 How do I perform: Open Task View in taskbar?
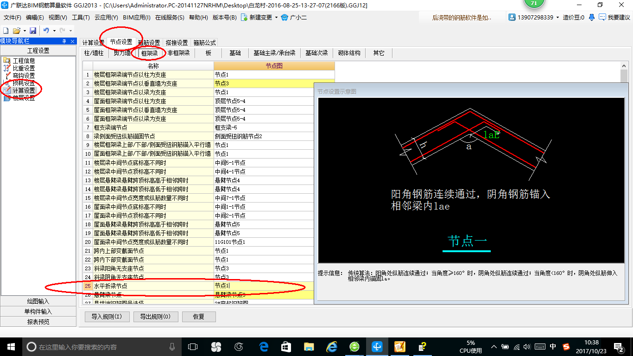[193, 346]
